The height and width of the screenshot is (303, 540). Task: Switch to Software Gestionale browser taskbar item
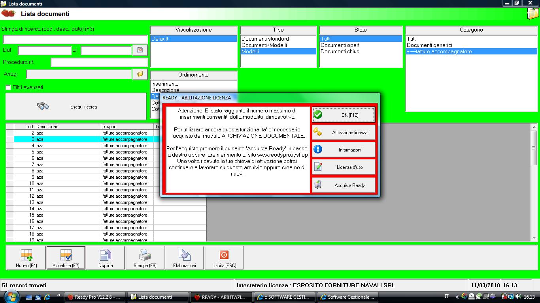348,297
